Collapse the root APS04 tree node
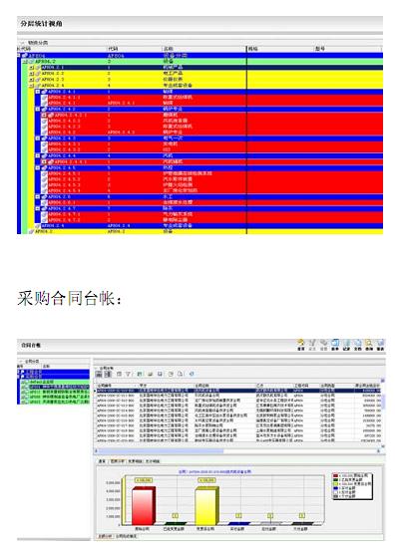This screenshot has height=551, width=395. (19, 56)
